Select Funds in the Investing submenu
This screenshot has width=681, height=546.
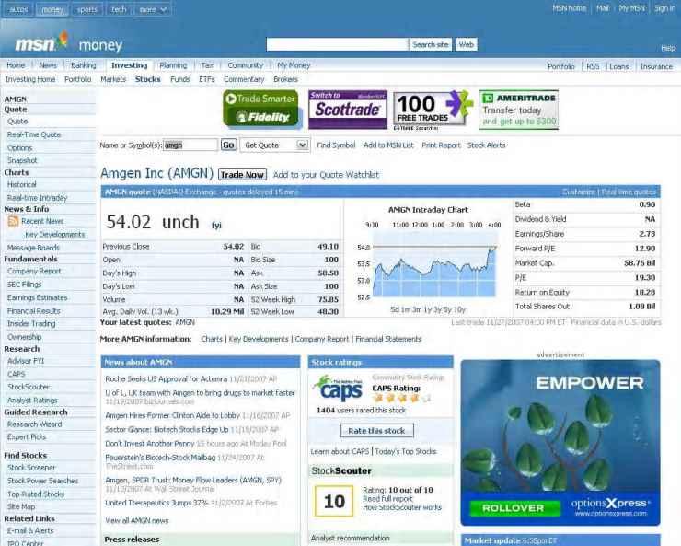pos(180,79)
